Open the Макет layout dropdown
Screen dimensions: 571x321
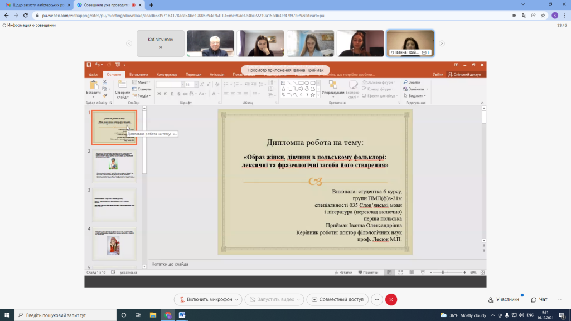click(142, 82)
